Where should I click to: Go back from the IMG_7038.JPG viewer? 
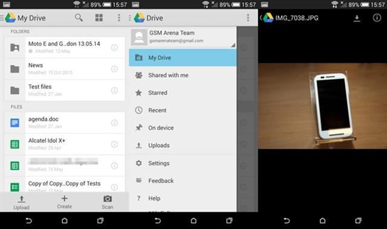261,18
